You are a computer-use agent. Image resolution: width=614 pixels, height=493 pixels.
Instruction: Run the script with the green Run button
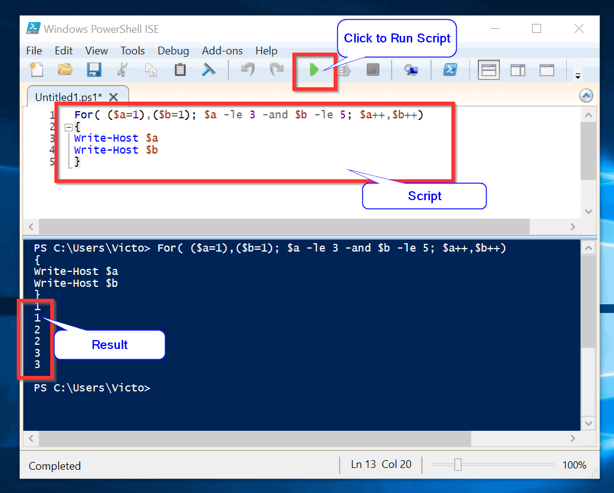[x=315, y=69]
